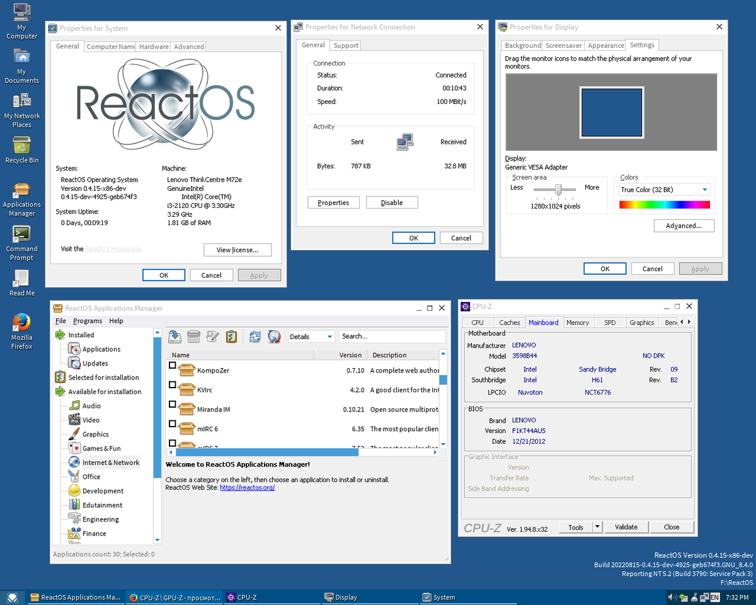Image resolution: width=756 pixels, height=605 pixels.
Task: Switch to the Memory tab in CPU-Z
Action: point(578,322)
